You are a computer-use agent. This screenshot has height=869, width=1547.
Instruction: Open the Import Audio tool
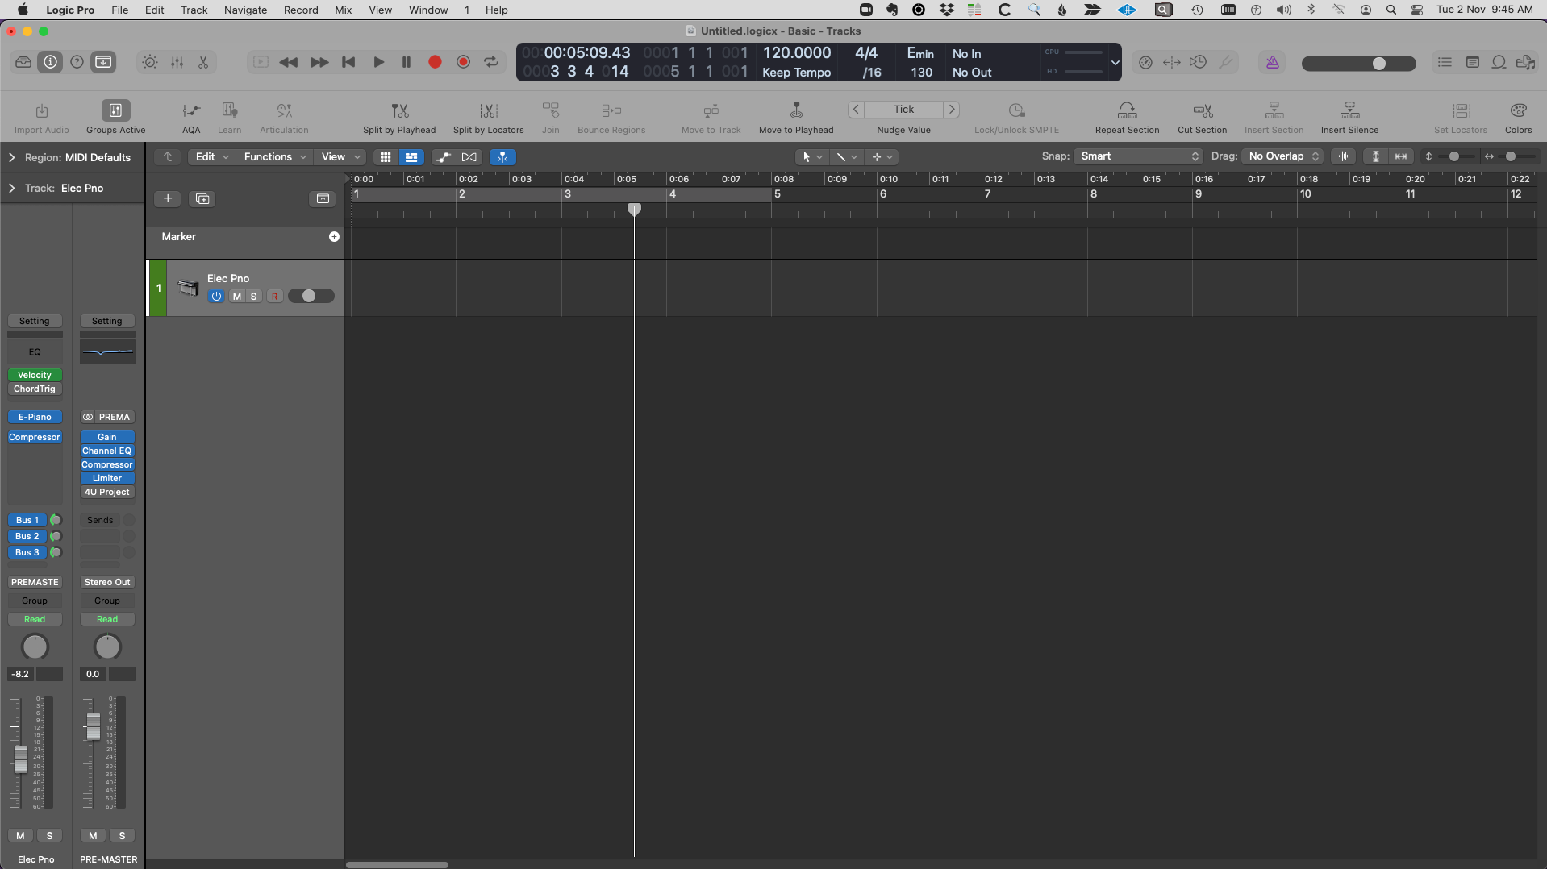click(x=40, y=115)
